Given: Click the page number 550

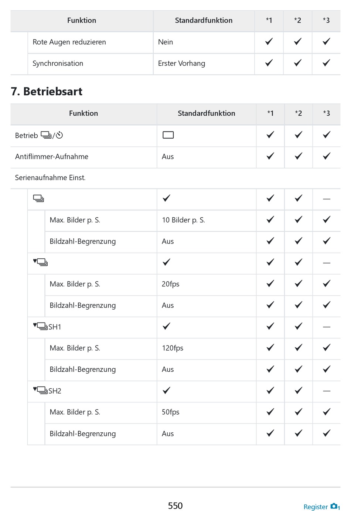Looking at the screenshot, I should [175, 505].
